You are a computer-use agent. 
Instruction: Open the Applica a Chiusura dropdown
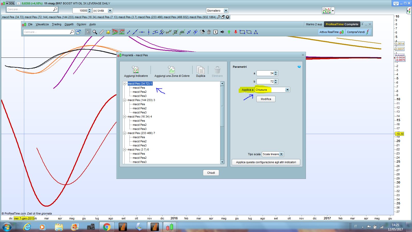point(287,90)
